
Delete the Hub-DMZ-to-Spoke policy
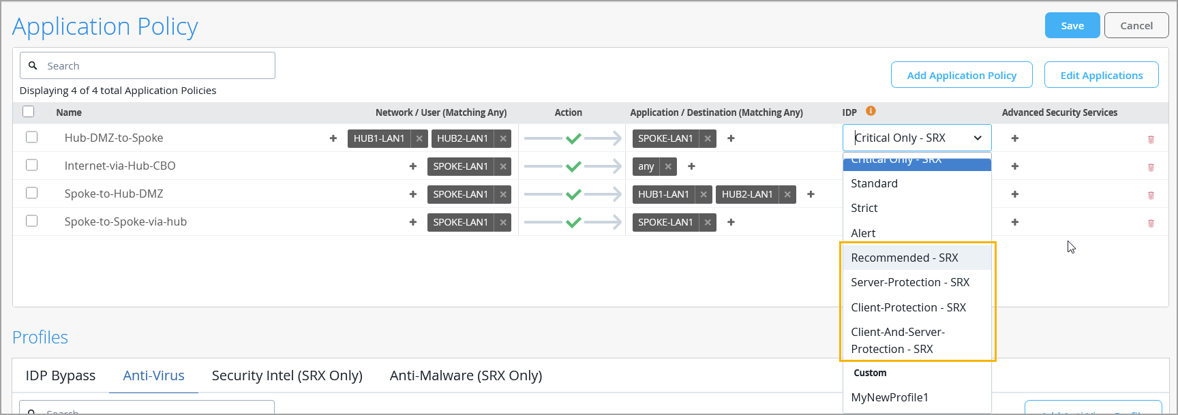click(x=1151, y=139)
